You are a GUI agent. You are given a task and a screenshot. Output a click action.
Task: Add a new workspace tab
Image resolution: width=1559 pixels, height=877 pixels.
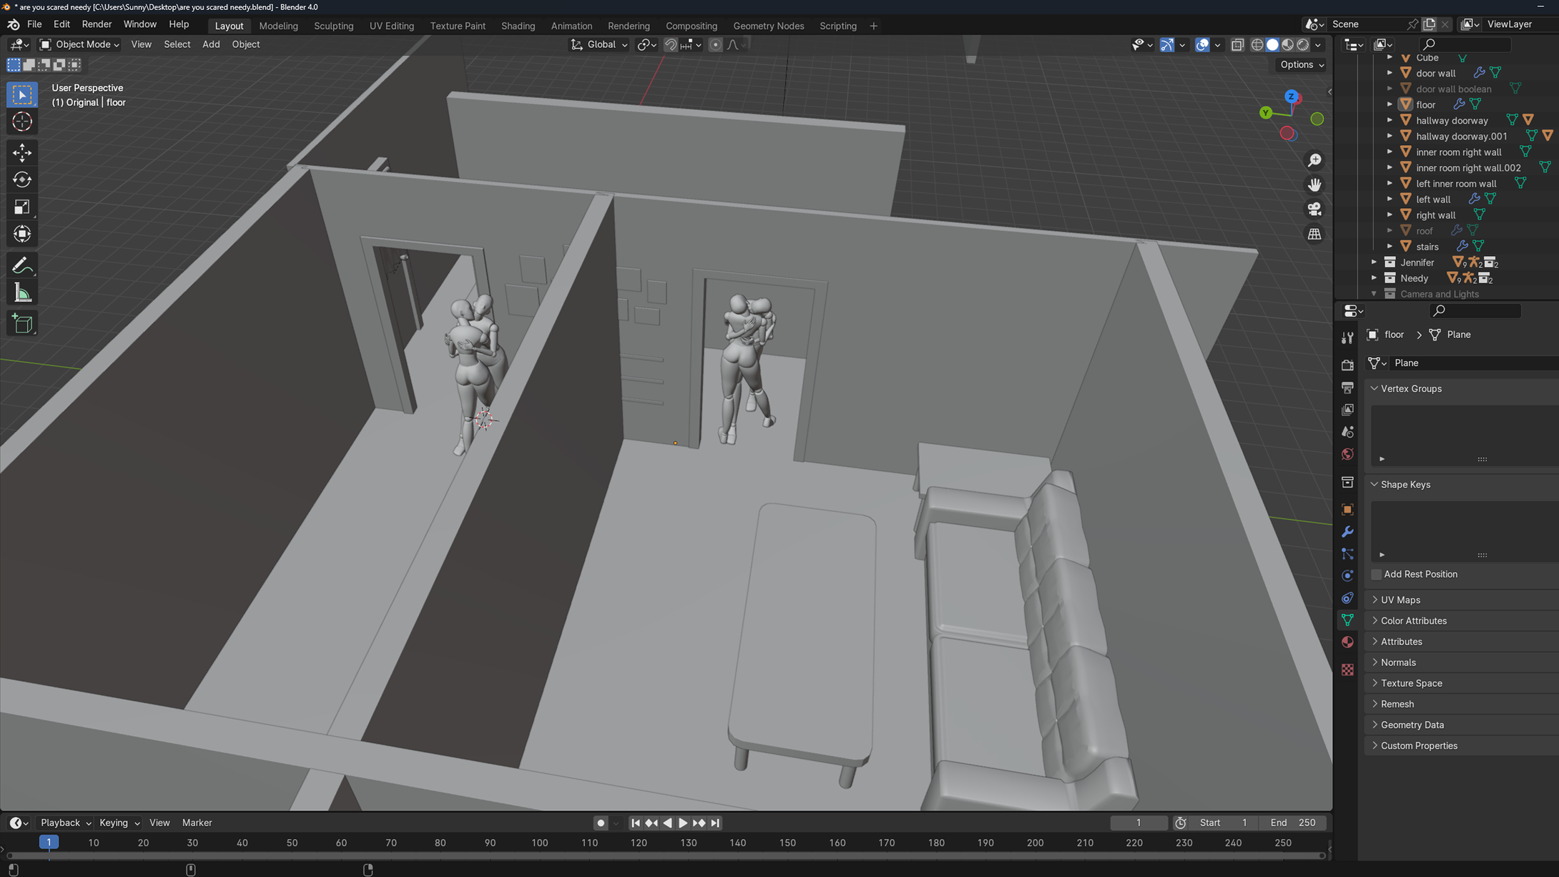[873, 26]
